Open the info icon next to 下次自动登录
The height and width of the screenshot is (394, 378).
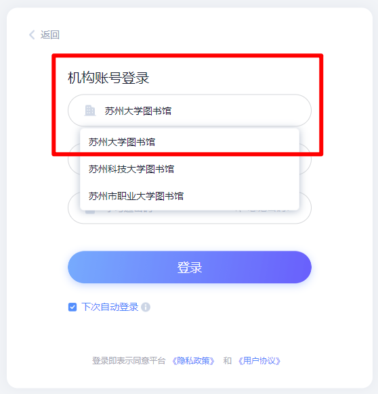tap(146, 307)
